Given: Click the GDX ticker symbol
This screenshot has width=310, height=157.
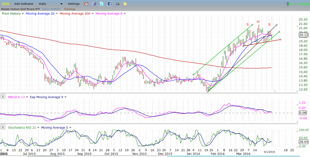Looking at the screenshot, I should tap(5, 4).
